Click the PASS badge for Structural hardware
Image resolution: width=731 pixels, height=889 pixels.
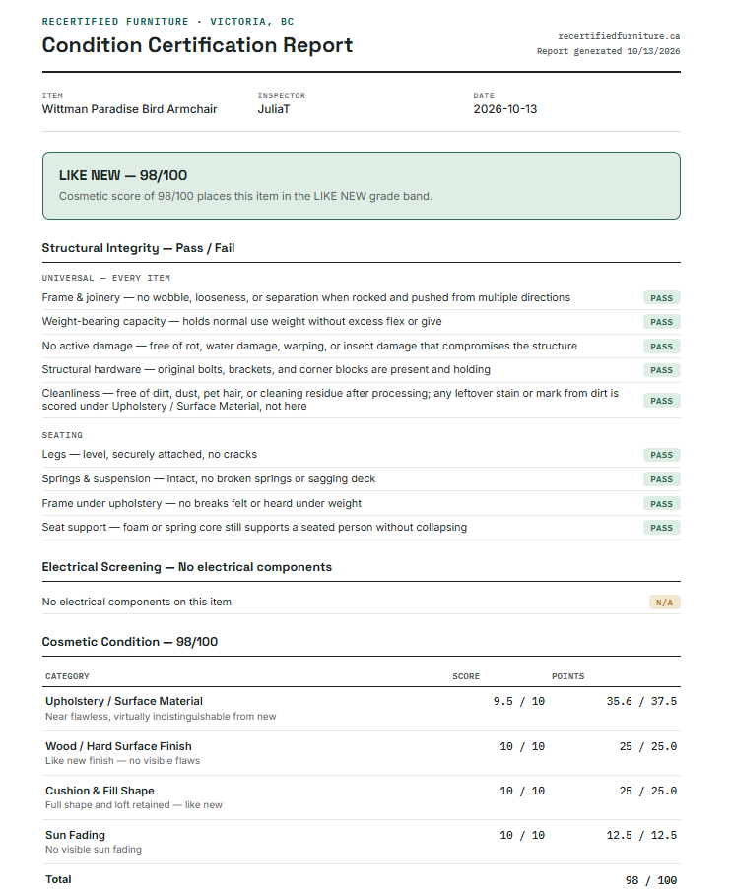coord(661,369)
